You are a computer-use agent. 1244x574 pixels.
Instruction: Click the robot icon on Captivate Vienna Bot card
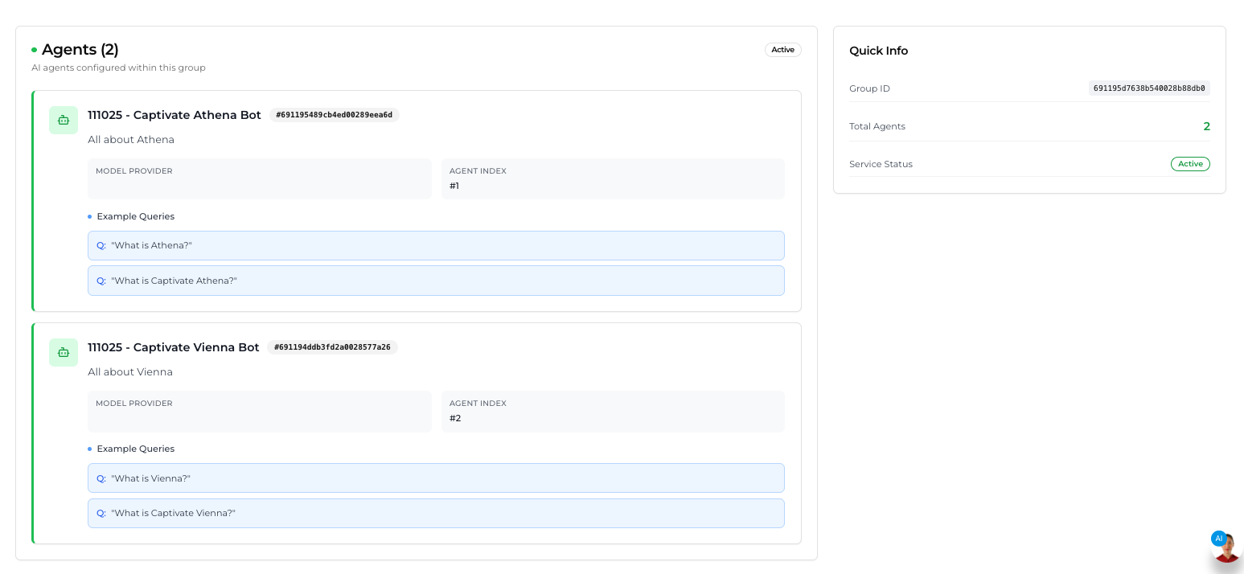coord(64,352)
